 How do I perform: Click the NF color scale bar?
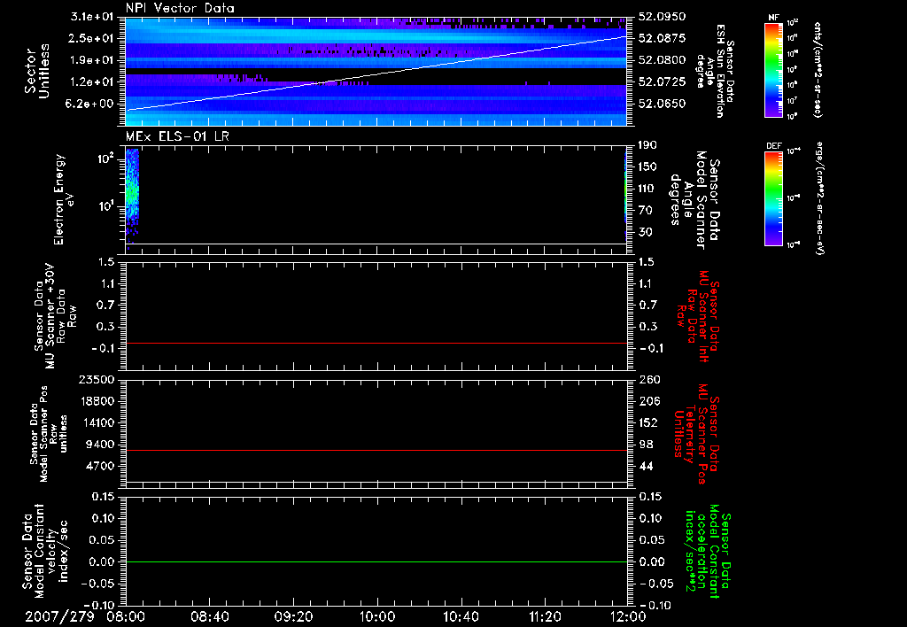click(x=774, y=69)
